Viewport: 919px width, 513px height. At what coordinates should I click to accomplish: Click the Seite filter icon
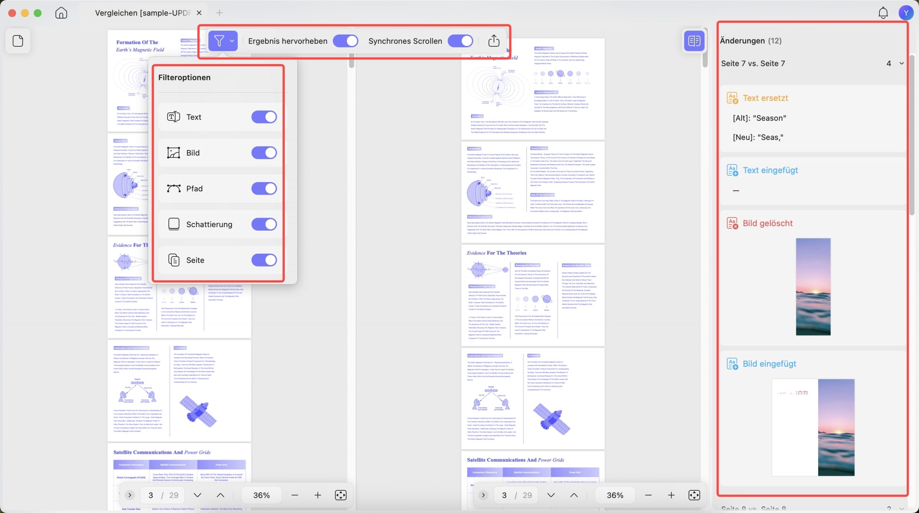(174, 260)
